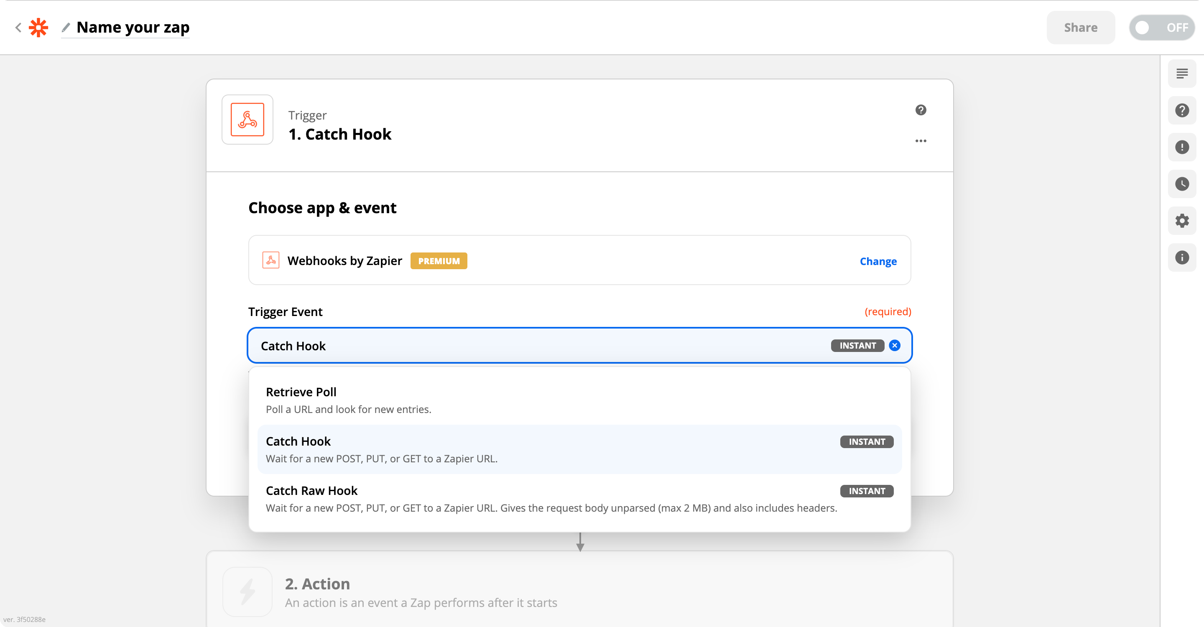
Task: Open the sidebar help question icon
Action: (x=1181, y=110)
